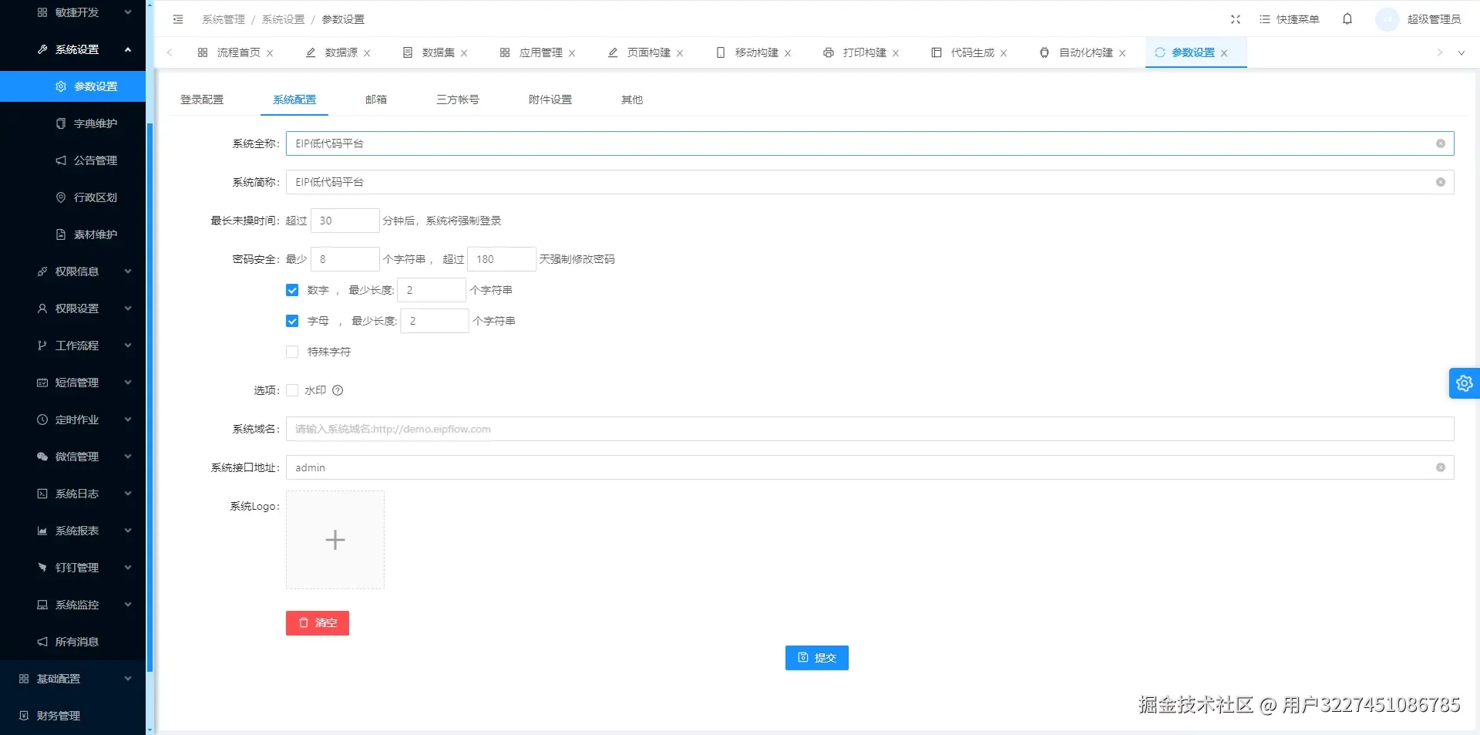Open 字典维护 in the sidebar
1480x735 pixels.
(x=72, y=123)
